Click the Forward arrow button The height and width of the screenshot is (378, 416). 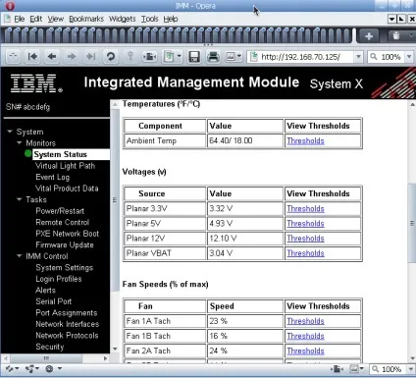(72, 57)
